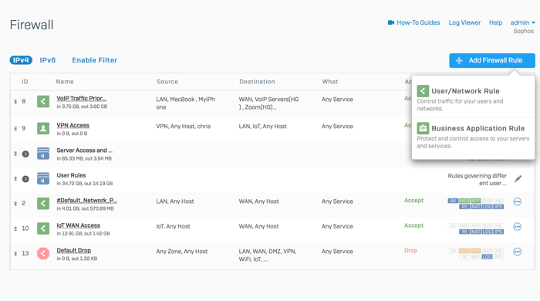The image size is (540, 301).
Task: Click the Add Firewall Rule button
Action: [x=492, y=61]
